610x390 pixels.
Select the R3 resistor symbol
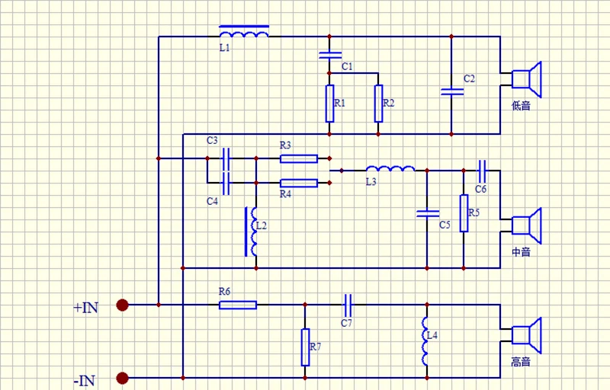pyautogui.click(x=299, y=158)
